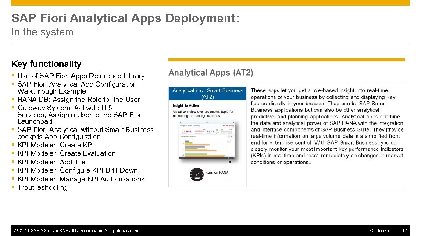This screenshot has width=421, height=236.
Task: Click 'Visual overview over a complex topic' text
Action: click(203, 114)
